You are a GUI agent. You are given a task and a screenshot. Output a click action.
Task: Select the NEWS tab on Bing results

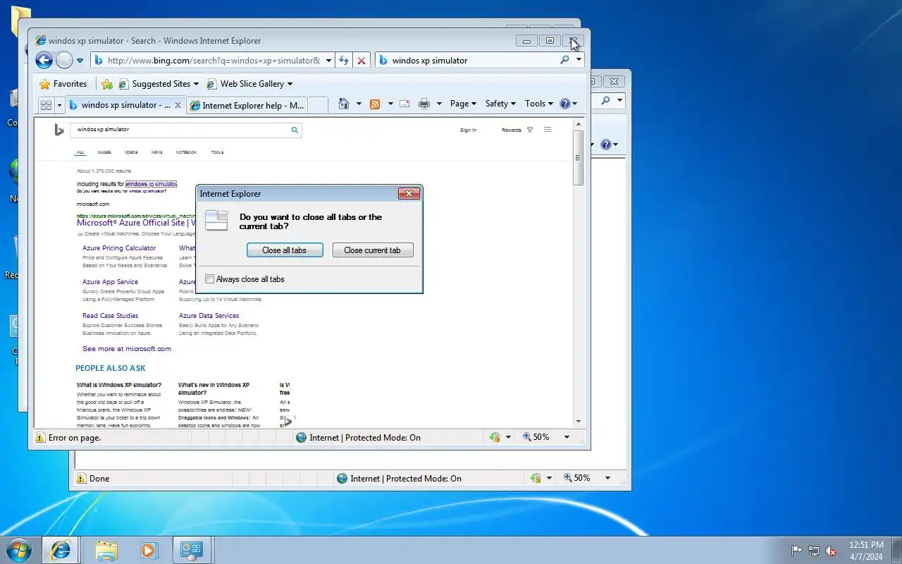(156, 152)
